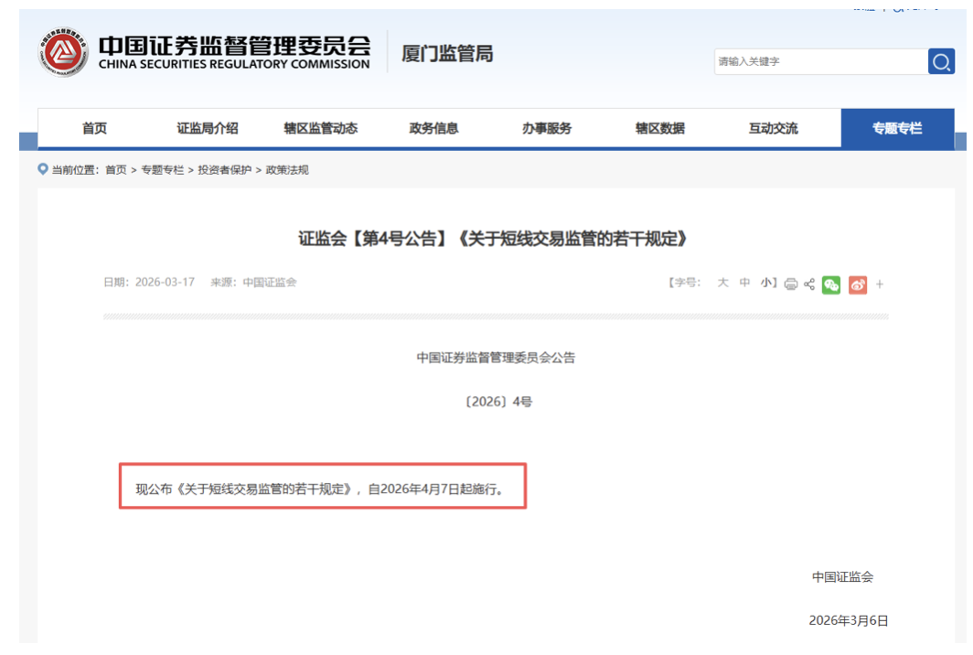Viewport: 973px width, 655px height.
Task: Click the plus icon after share buttons
Action: [879, 284]
